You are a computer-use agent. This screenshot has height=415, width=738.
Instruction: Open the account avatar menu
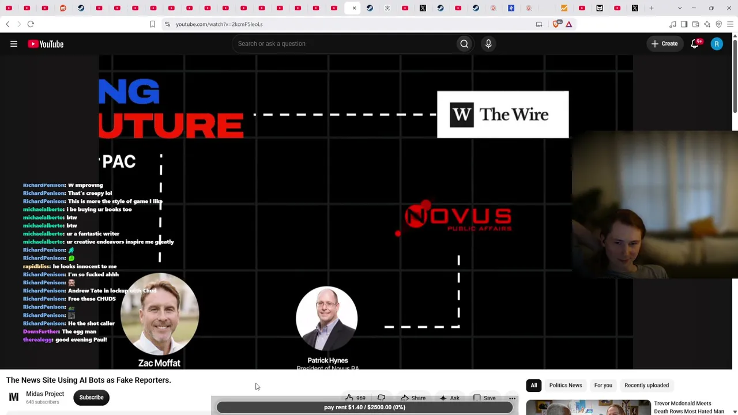tap(717, 44)
